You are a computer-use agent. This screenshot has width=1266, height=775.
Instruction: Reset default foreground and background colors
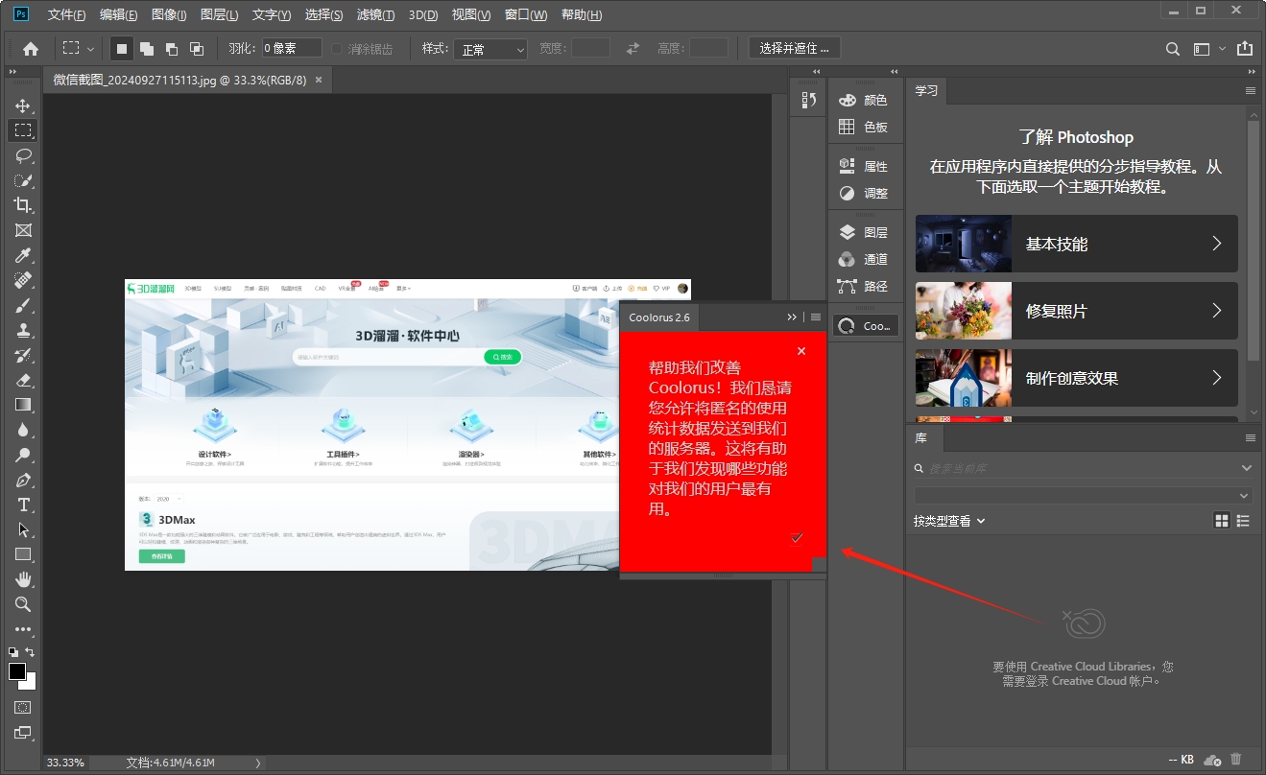[12, 652]
